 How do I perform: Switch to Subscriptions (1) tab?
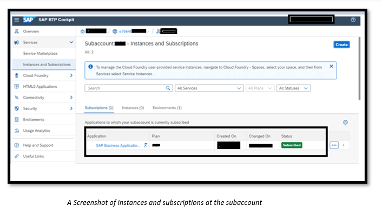[x=99, y=108]
